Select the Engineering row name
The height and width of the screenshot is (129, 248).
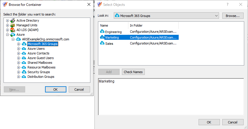[x=113, y=32]
